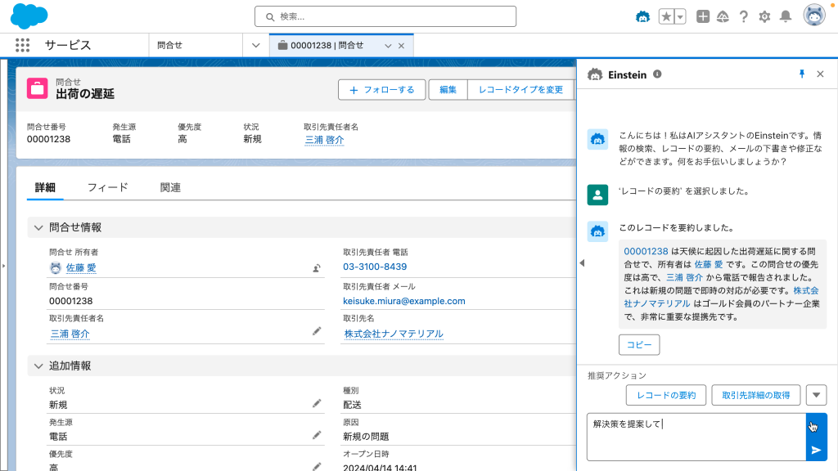The width and height of the screenshot is (838, 471).
Task: Switch to the 関連 tab
Action: (x=170, y=187)
